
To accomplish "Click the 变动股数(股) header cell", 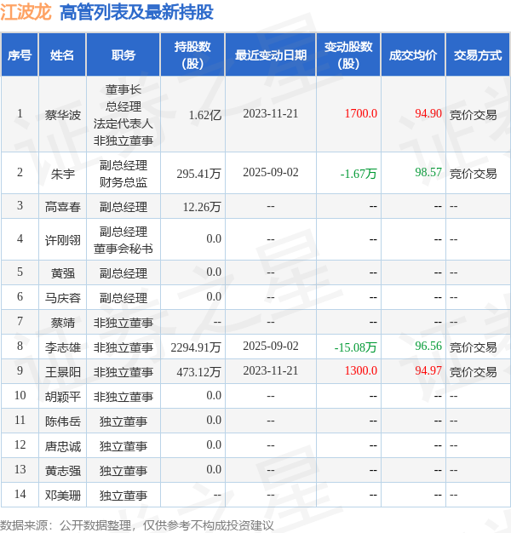I will (348, 54).
